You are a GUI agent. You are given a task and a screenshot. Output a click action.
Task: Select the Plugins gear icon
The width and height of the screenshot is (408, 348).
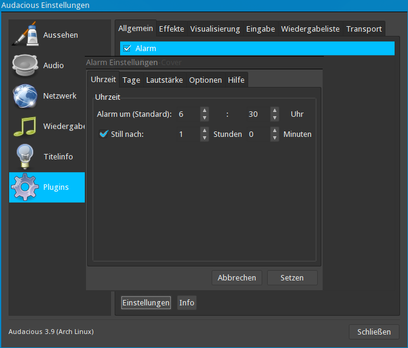point(25,187)
